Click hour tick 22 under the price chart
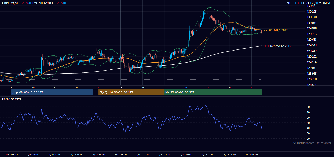The height and width of the screenshot is (157, 334). tap(164, 87)
